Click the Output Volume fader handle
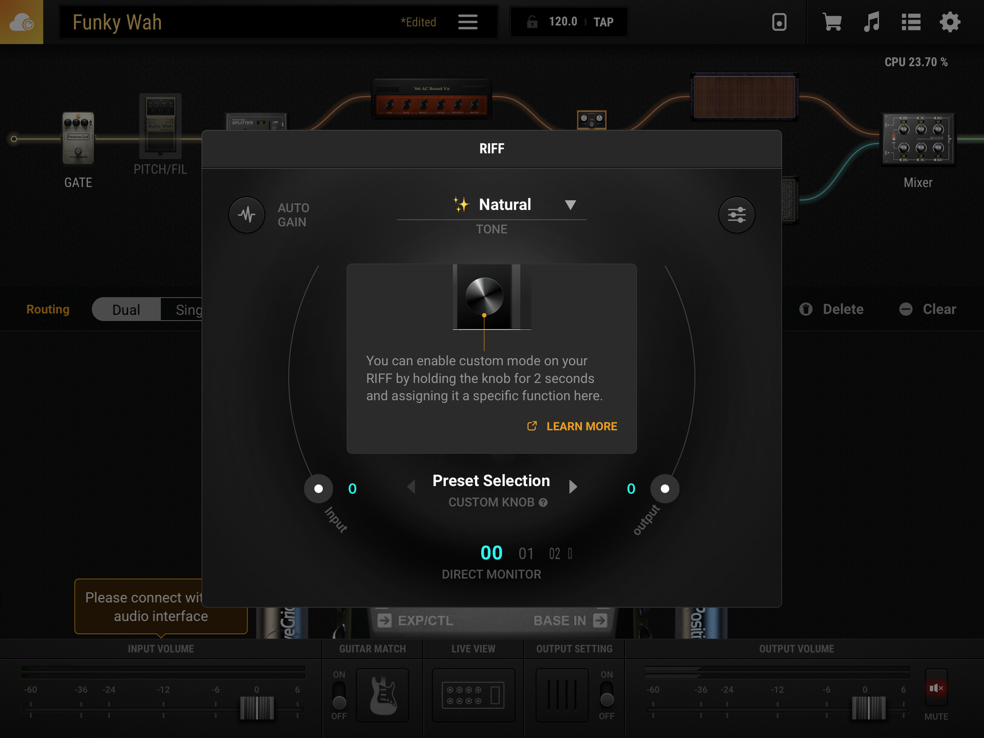The width and height of the screenshot is (984, 738). tap(869, 708)
